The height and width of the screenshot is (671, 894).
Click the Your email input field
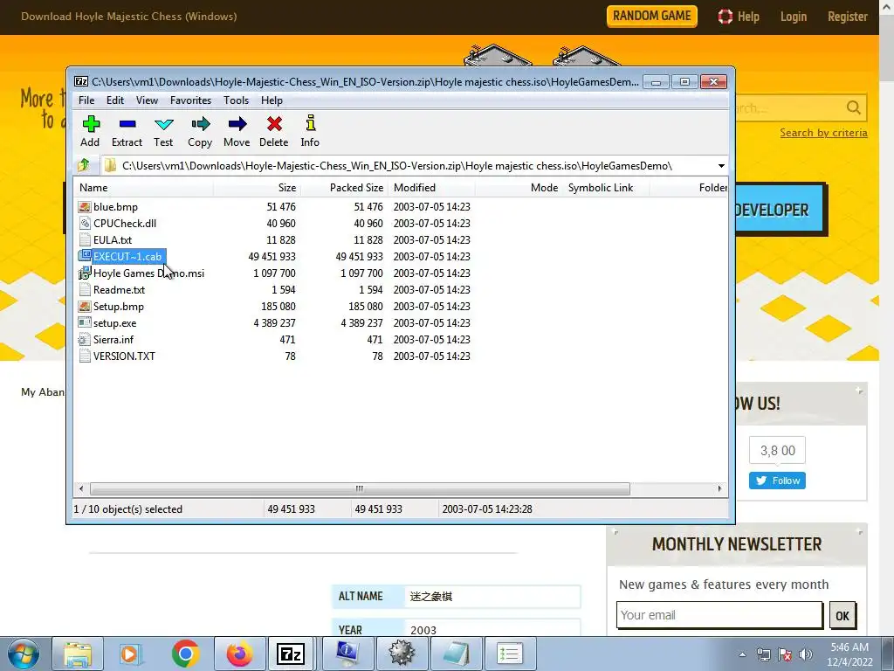(719, 615)
